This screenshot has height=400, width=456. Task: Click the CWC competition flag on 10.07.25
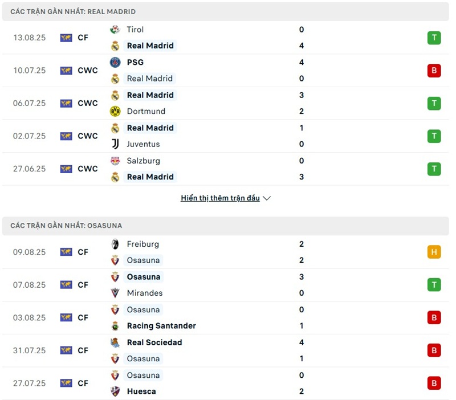(x=66, y=71)
